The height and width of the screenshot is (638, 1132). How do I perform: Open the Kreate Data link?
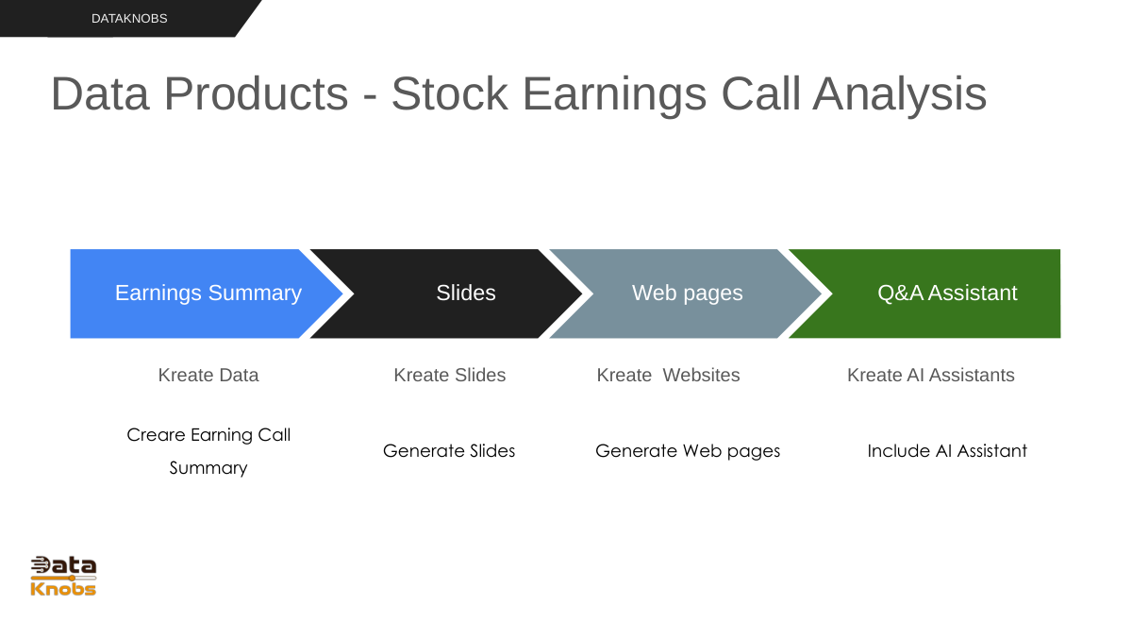coord(208,375)
